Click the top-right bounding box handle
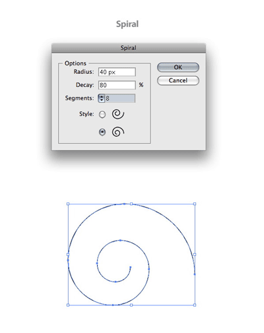Screen dimensions: 264x333 point(195,204)
